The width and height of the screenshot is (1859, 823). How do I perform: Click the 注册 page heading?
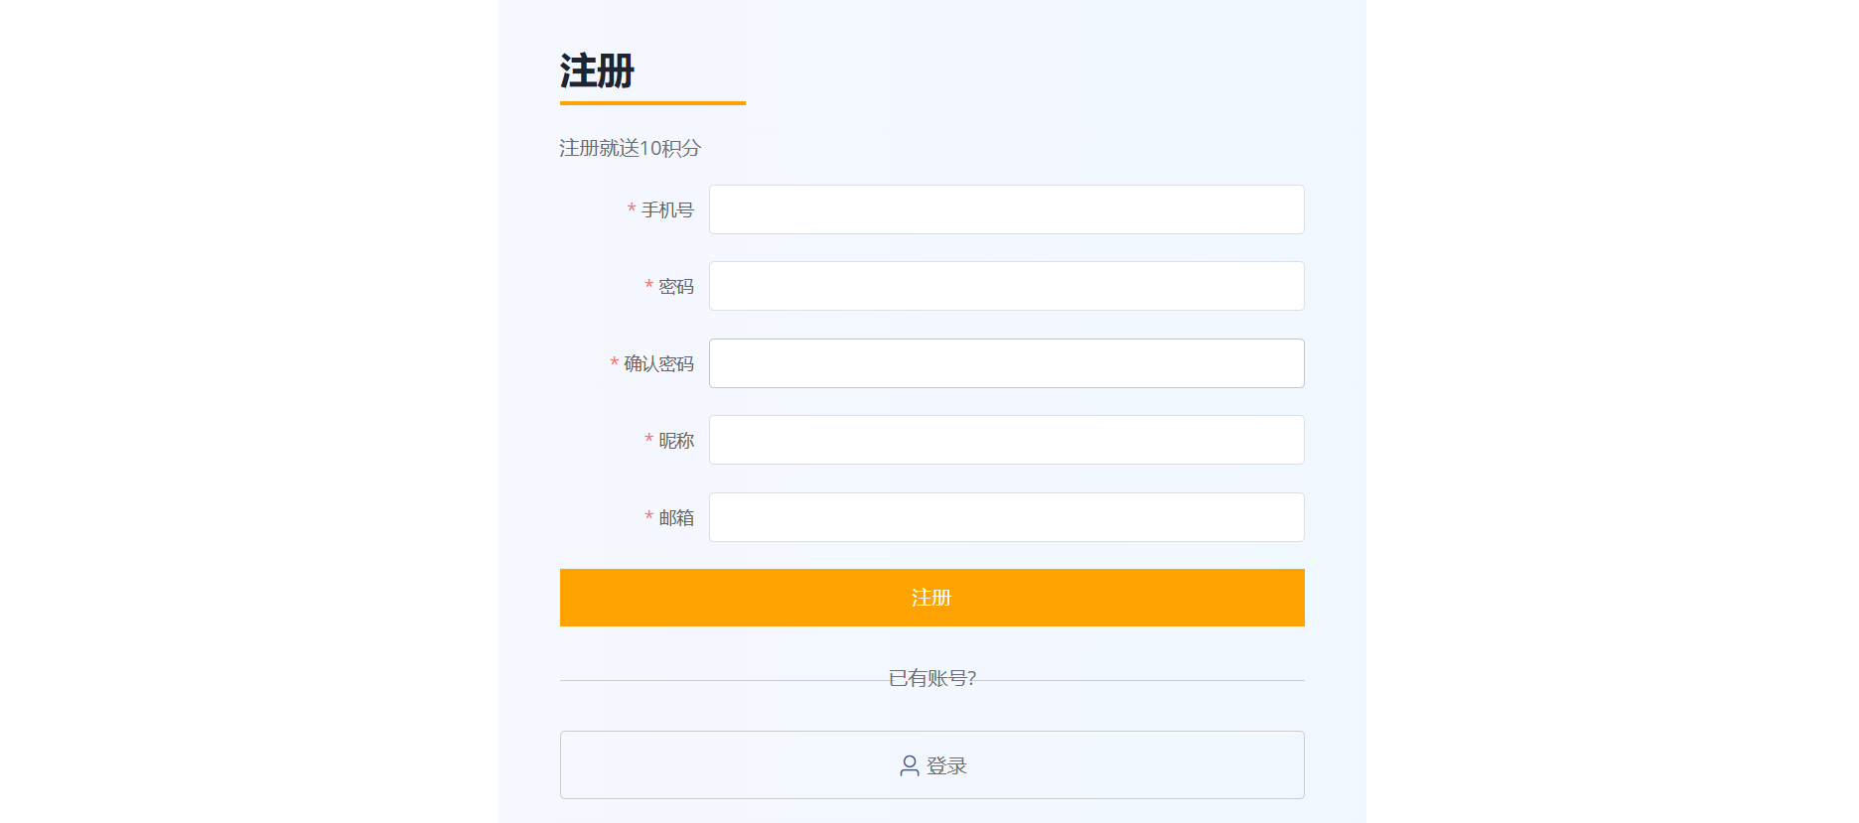coord(594,70)
